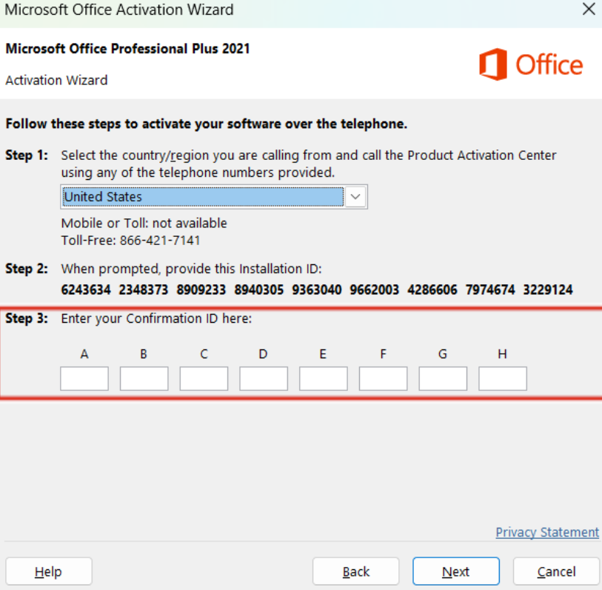
Task: Expand the country/region dropdown arrow
Action: click(355, 196)
